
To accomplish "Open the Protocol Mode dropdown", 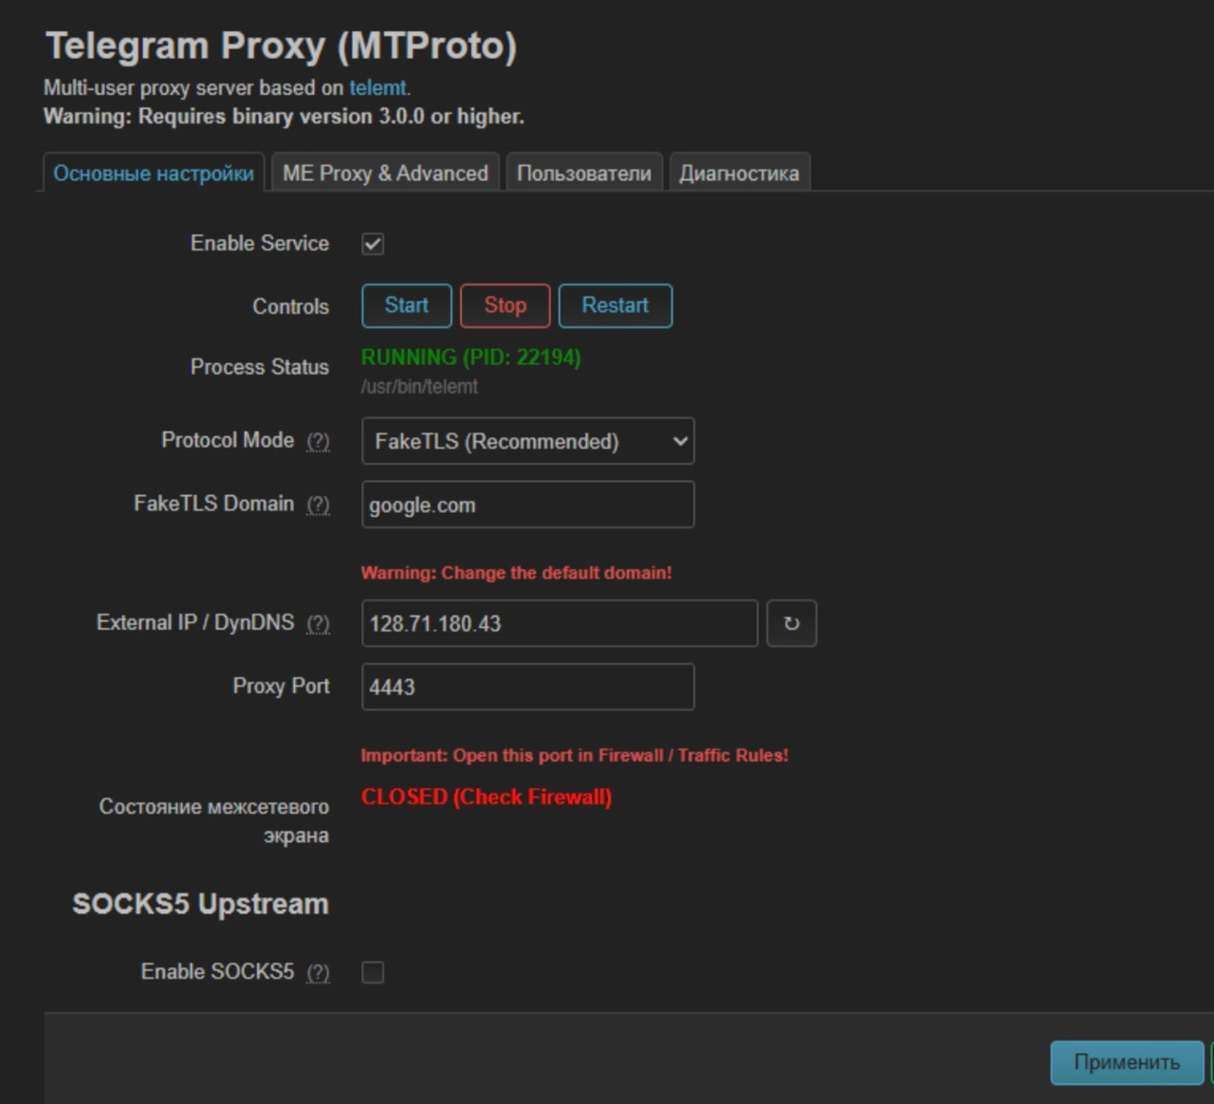I will (x=527, y=441).
